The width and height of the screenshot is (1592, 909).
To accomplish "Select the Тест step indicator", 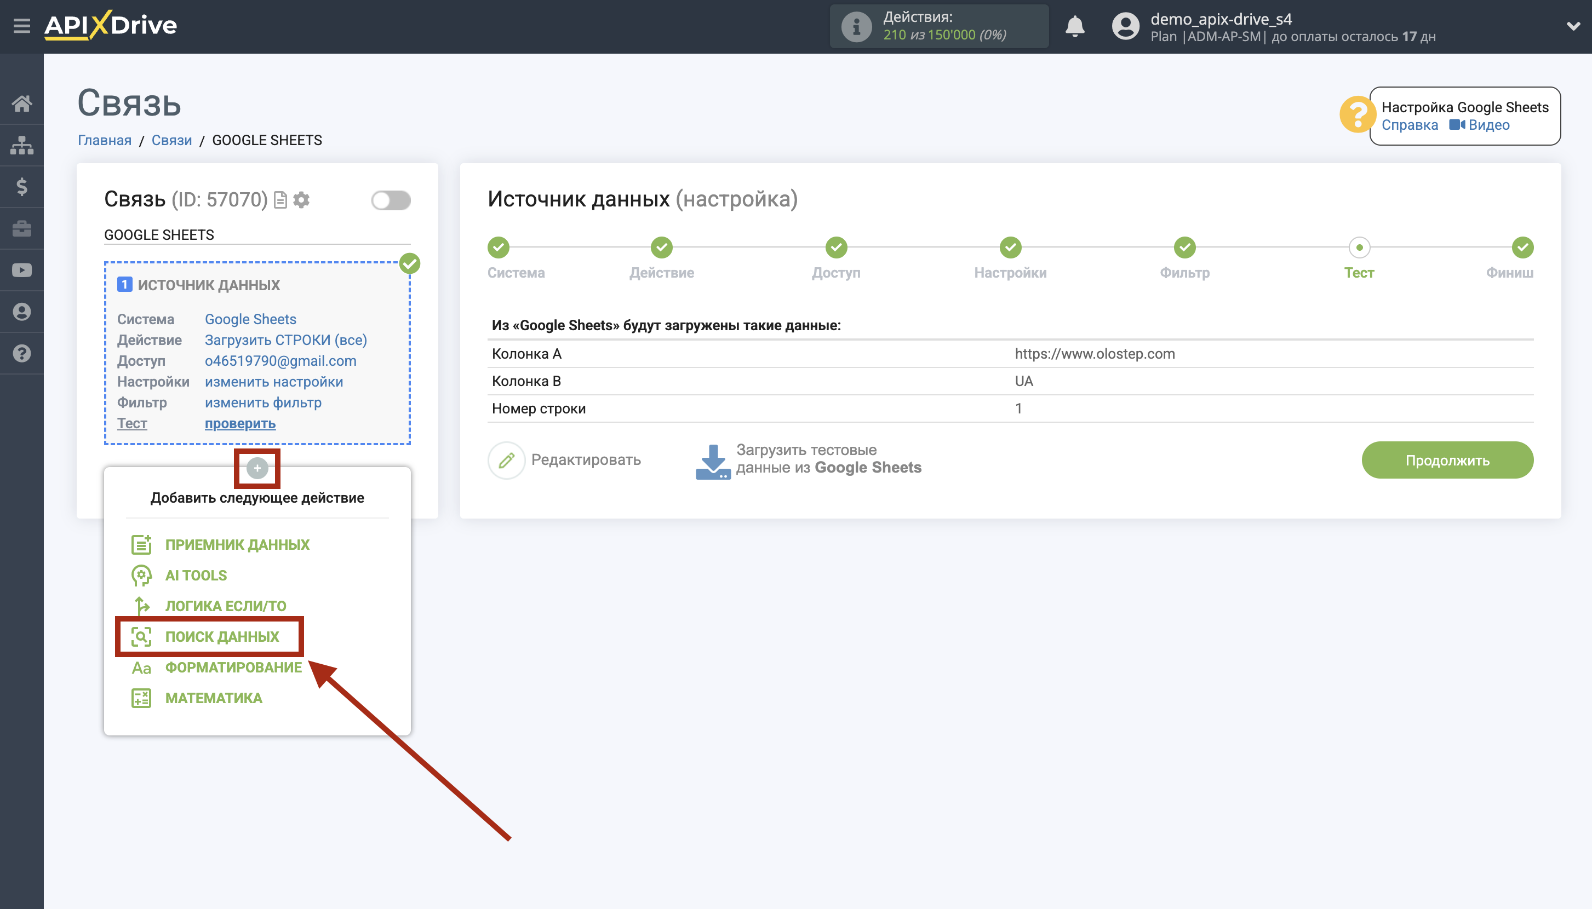I will tap(1359, 248).
